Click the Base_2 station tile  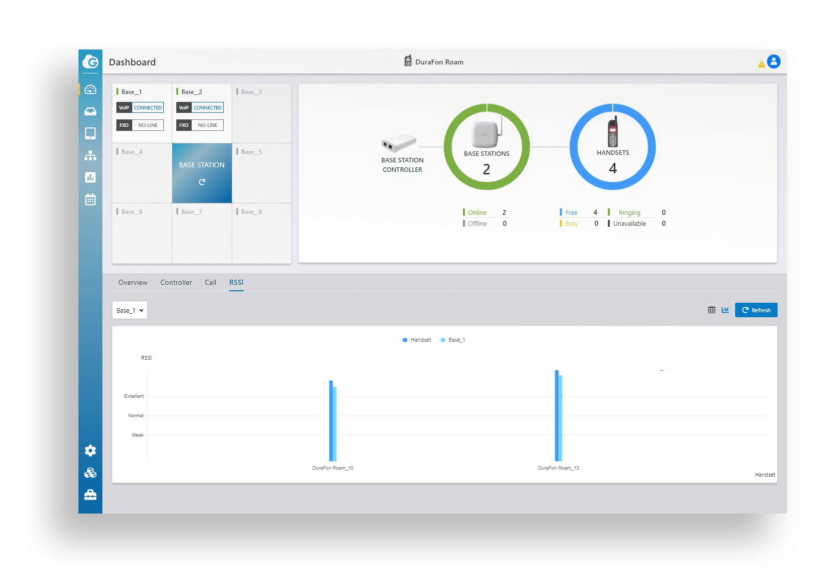click(202, 113)
